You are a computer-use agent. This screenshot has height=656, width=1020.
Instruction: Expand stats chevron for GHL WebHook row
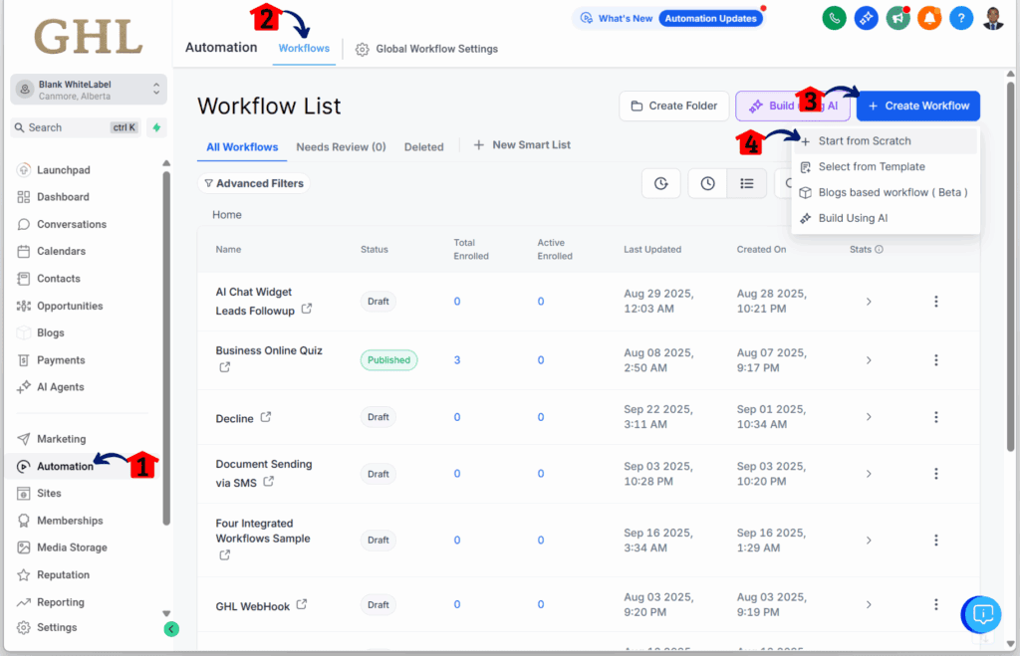pyautogui.click(x=869, y=604)
